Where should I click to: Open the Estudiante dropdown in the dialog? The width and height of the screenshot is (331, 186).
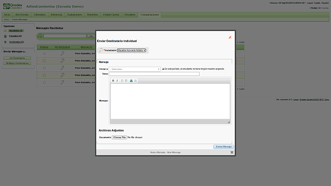[131, 50]
